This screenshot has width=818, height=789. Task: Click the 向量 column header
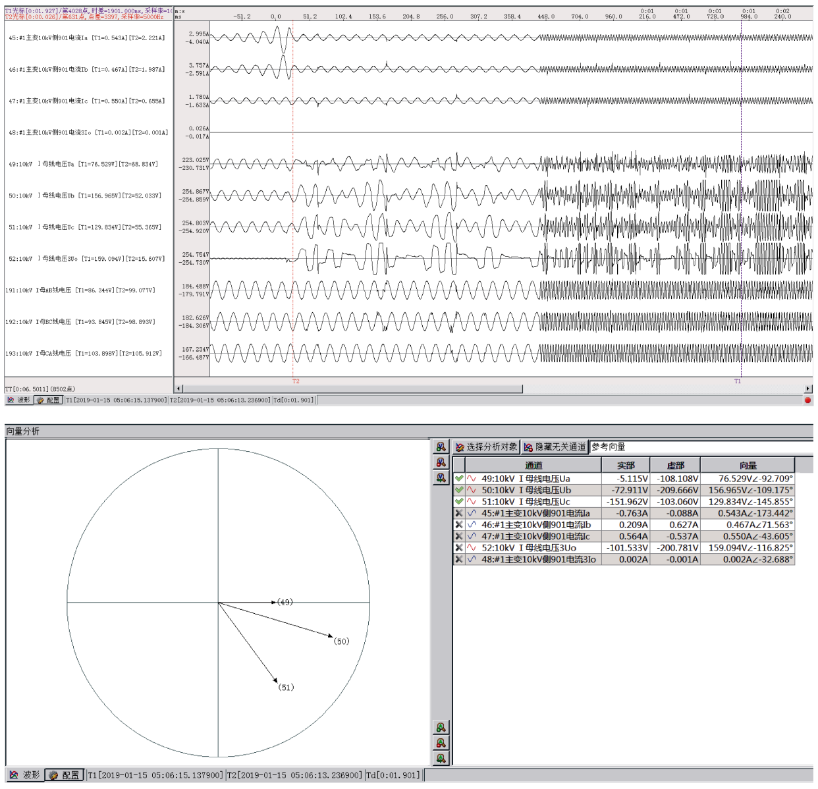tap(748, 465)
